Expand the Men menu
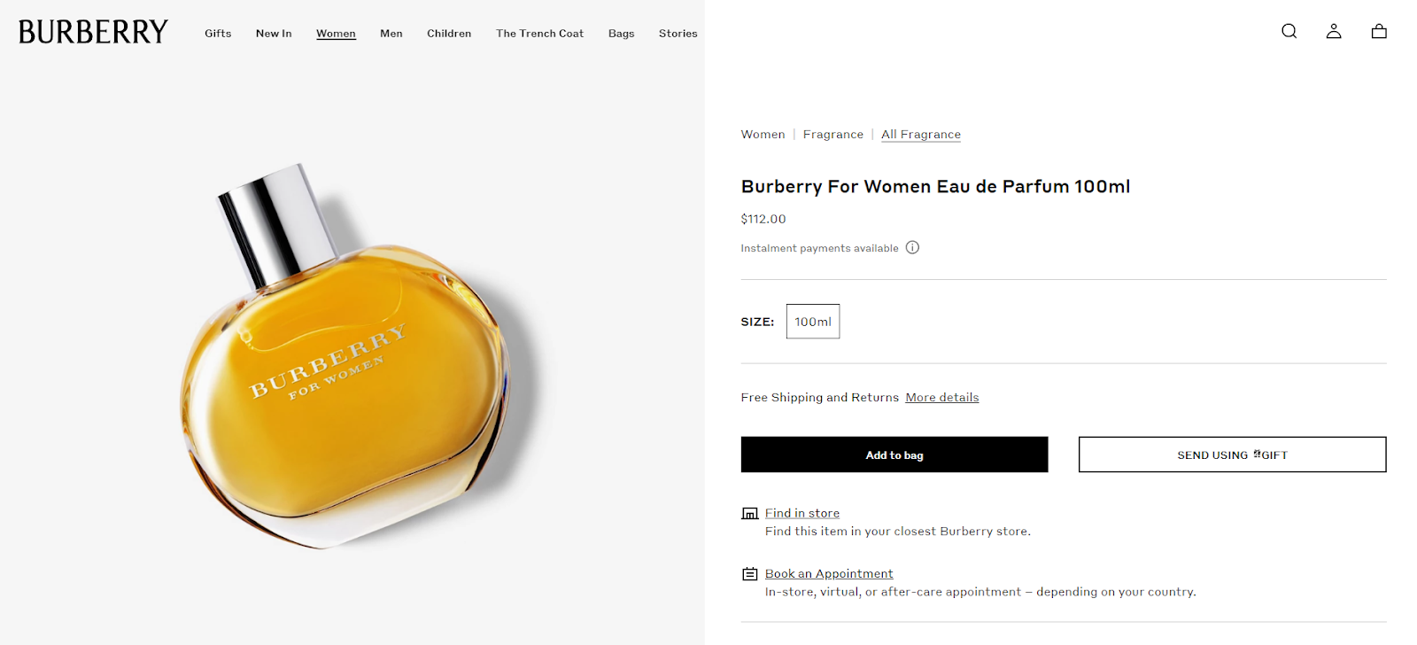Screen dimensions: 1417x645 coord(391,34)
